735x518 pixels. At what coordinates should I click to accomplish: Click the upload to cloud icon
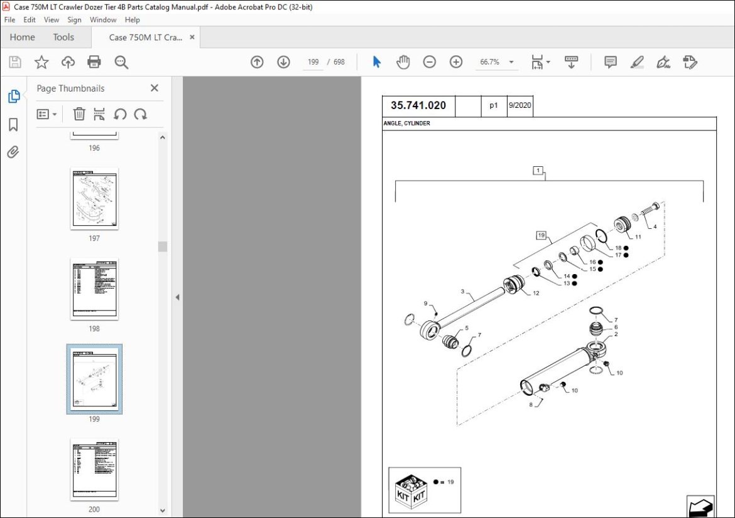click(x=68, y=61)
